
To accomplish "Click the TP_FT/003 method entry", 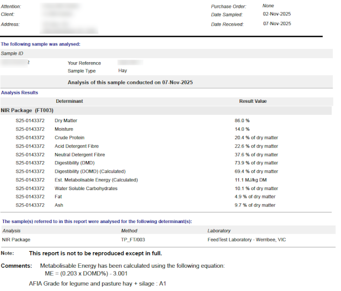I will 133,240.
